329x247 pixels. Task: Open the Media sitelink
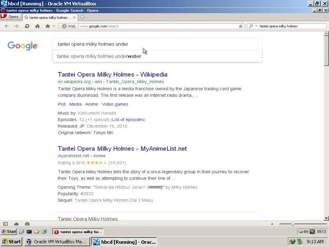75,104
